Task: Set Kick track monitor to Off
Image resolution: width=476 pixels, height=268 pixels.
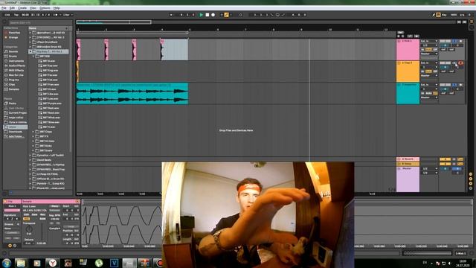Action: (x=435, y=50)
